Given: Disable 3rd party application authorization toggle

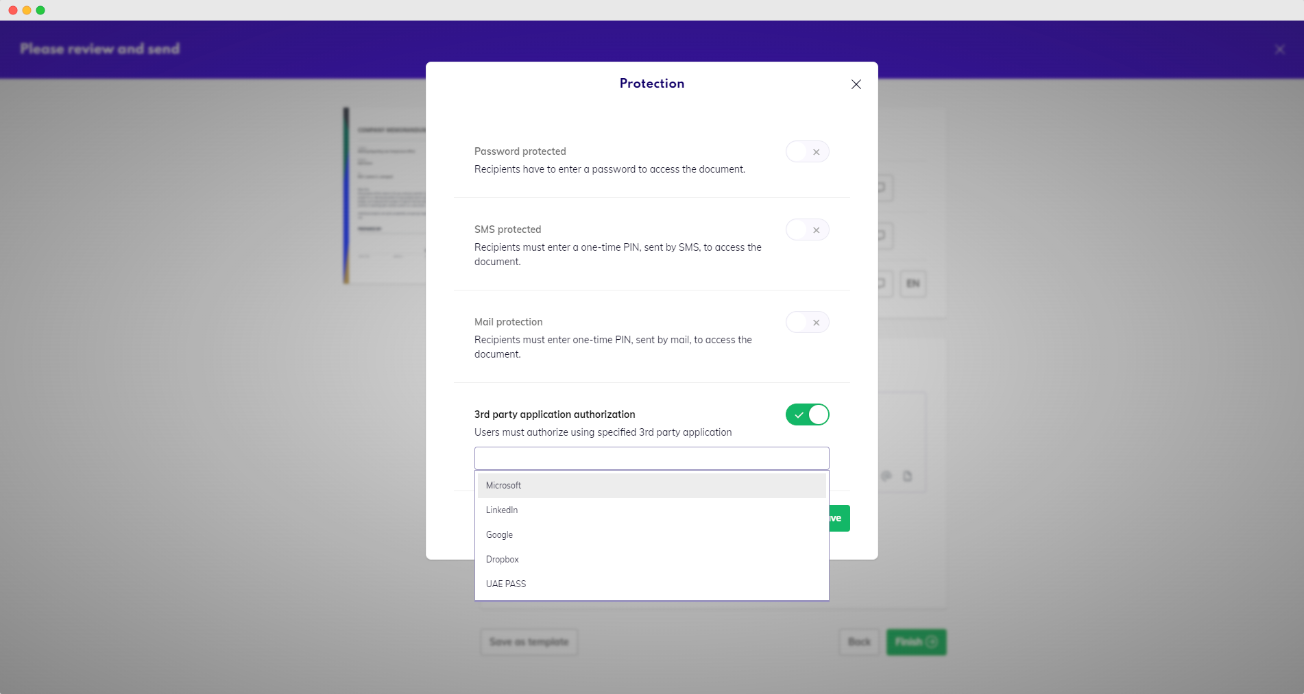Looking at the screenshot, I should pos(807,415).
